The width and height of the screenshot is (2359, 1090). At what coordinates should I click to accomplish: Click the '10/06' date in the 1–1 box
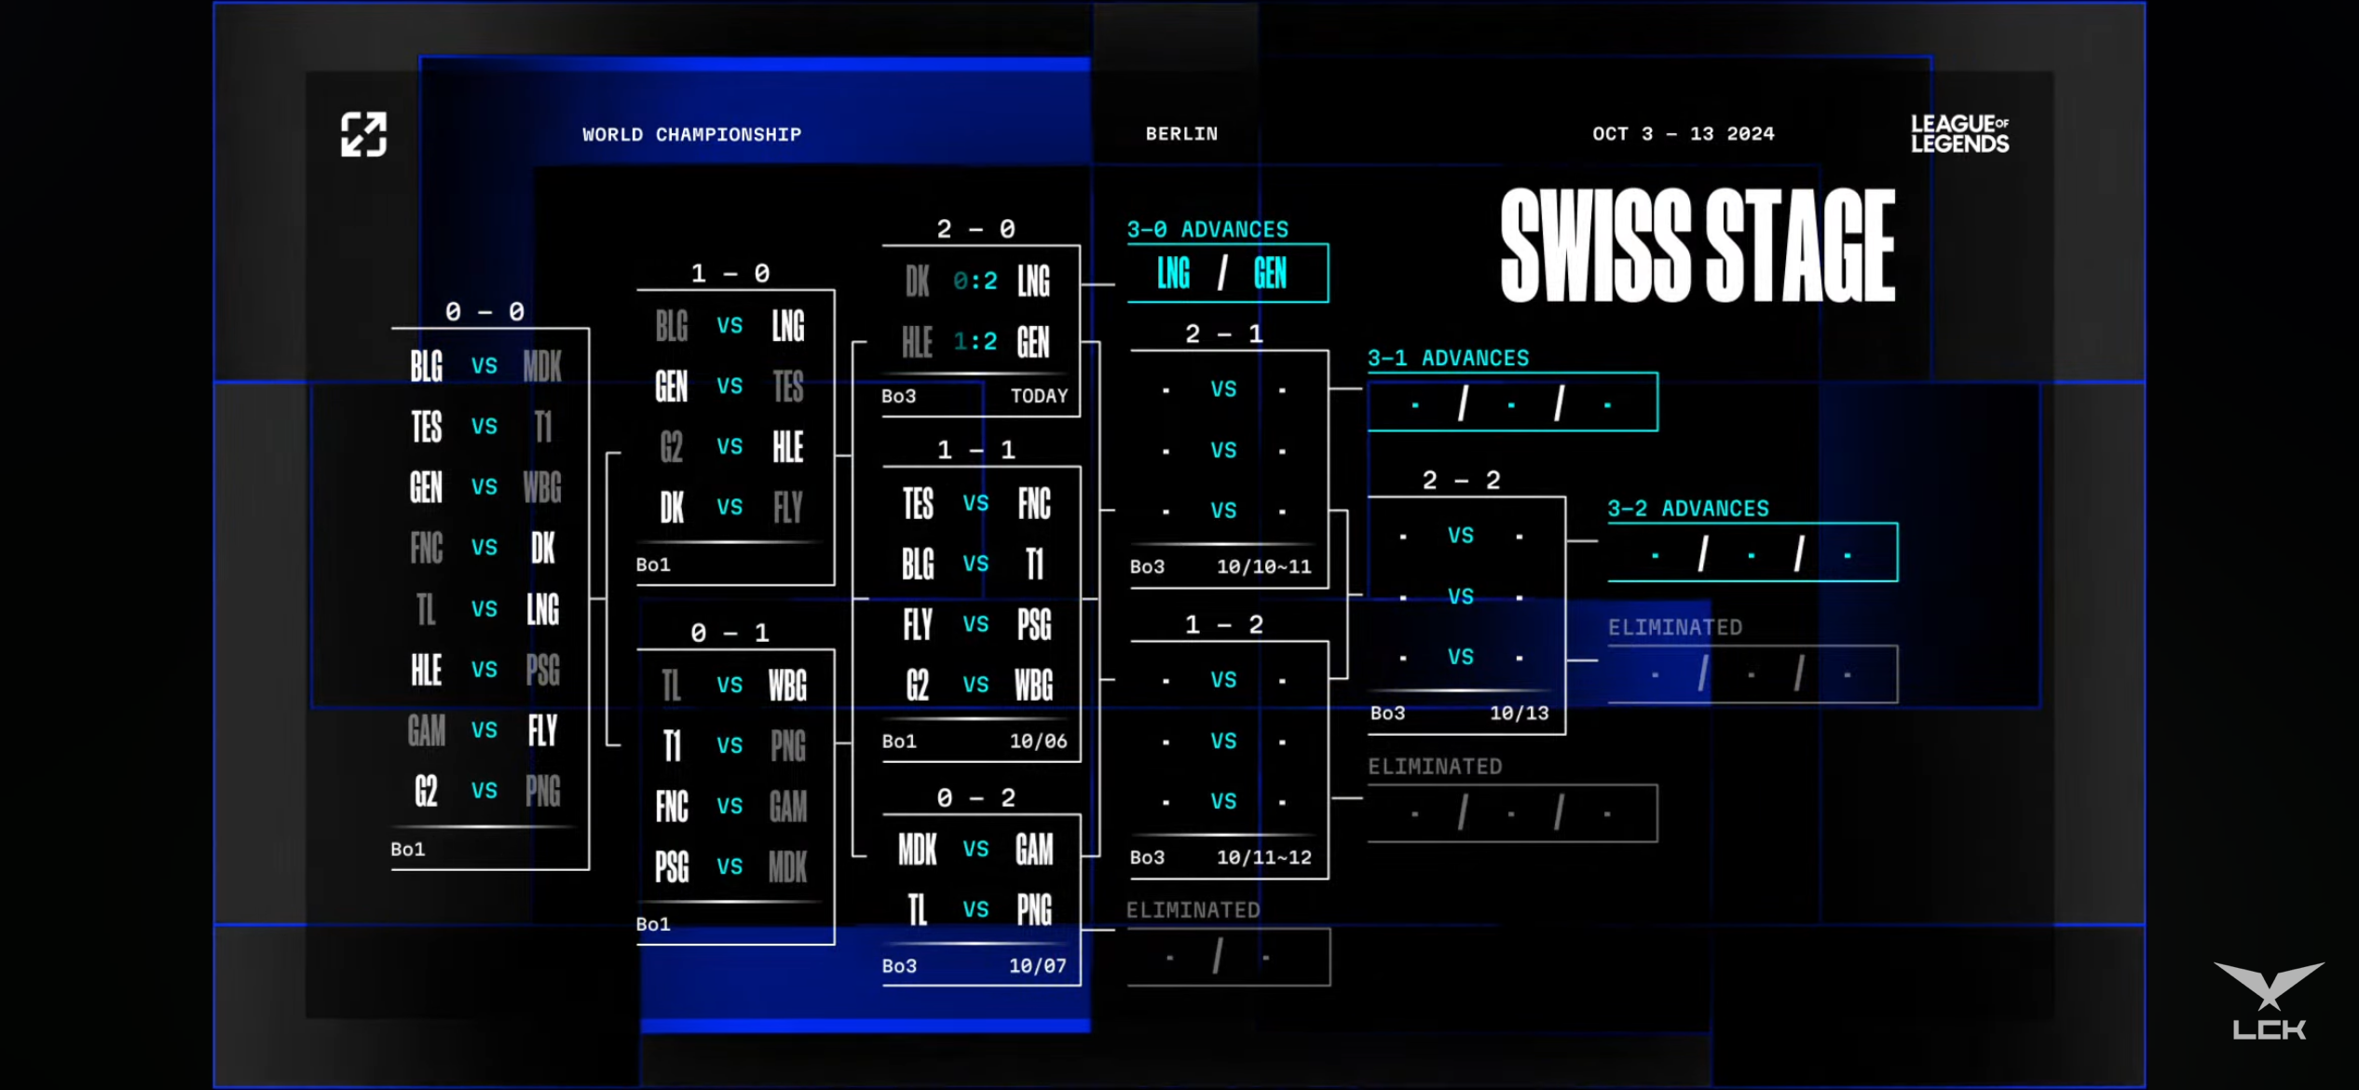pyautogui.click(x=1038, y=742)
